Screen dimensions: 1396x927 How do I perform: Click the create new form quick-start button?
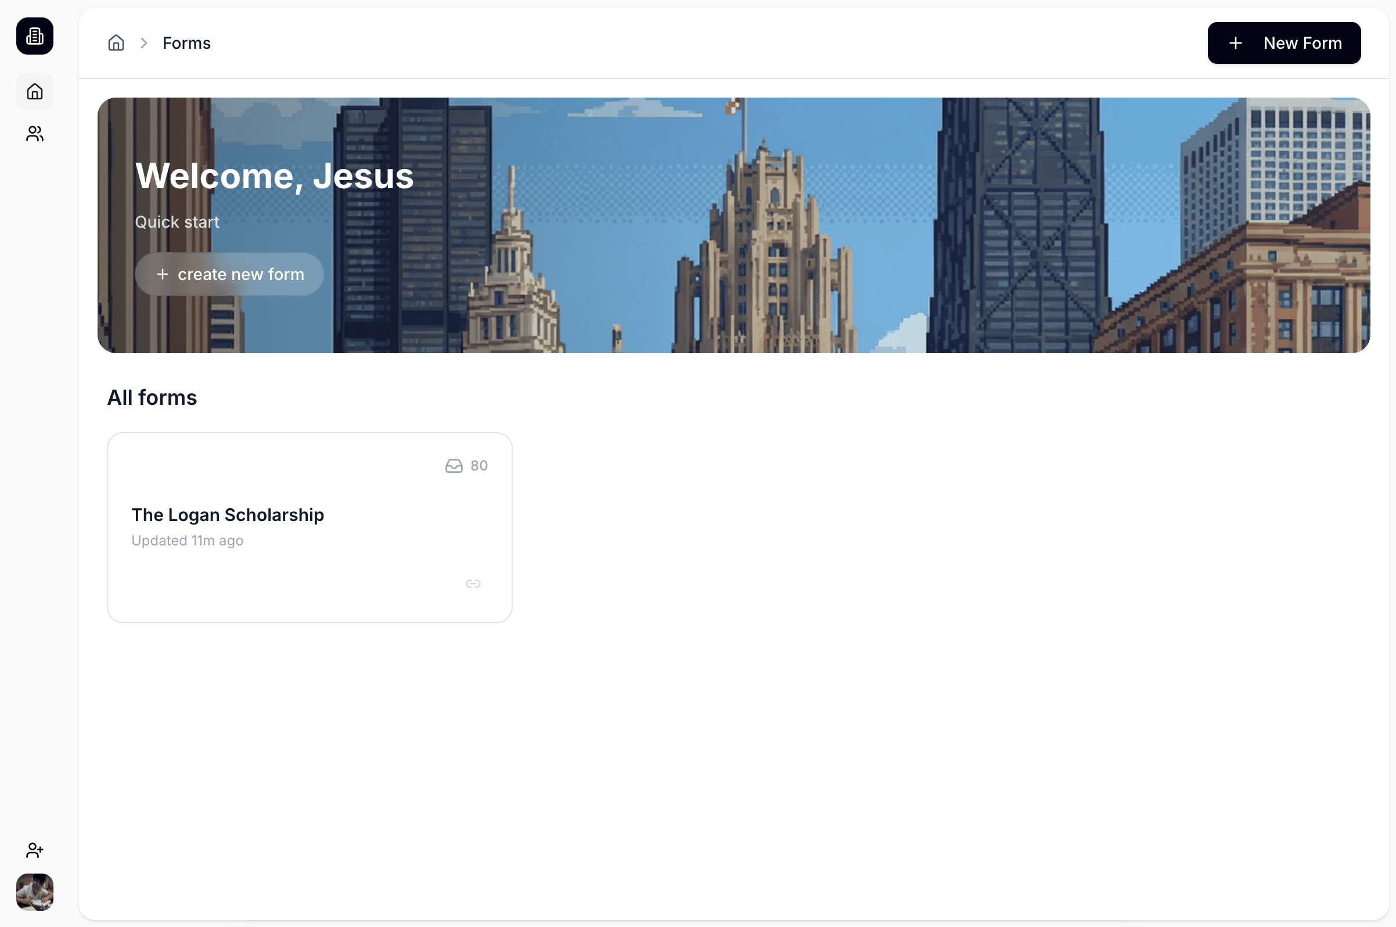(229, 274)
